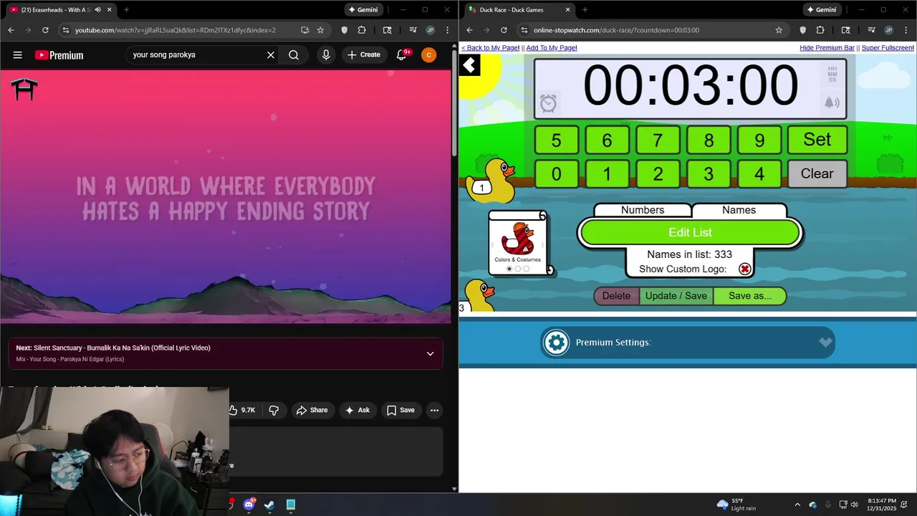The image size is (917, 516).
Task: Click the Save as... button
Action: (750, 296)
